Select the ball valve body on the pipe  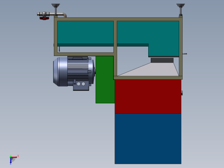click(44, 14)
